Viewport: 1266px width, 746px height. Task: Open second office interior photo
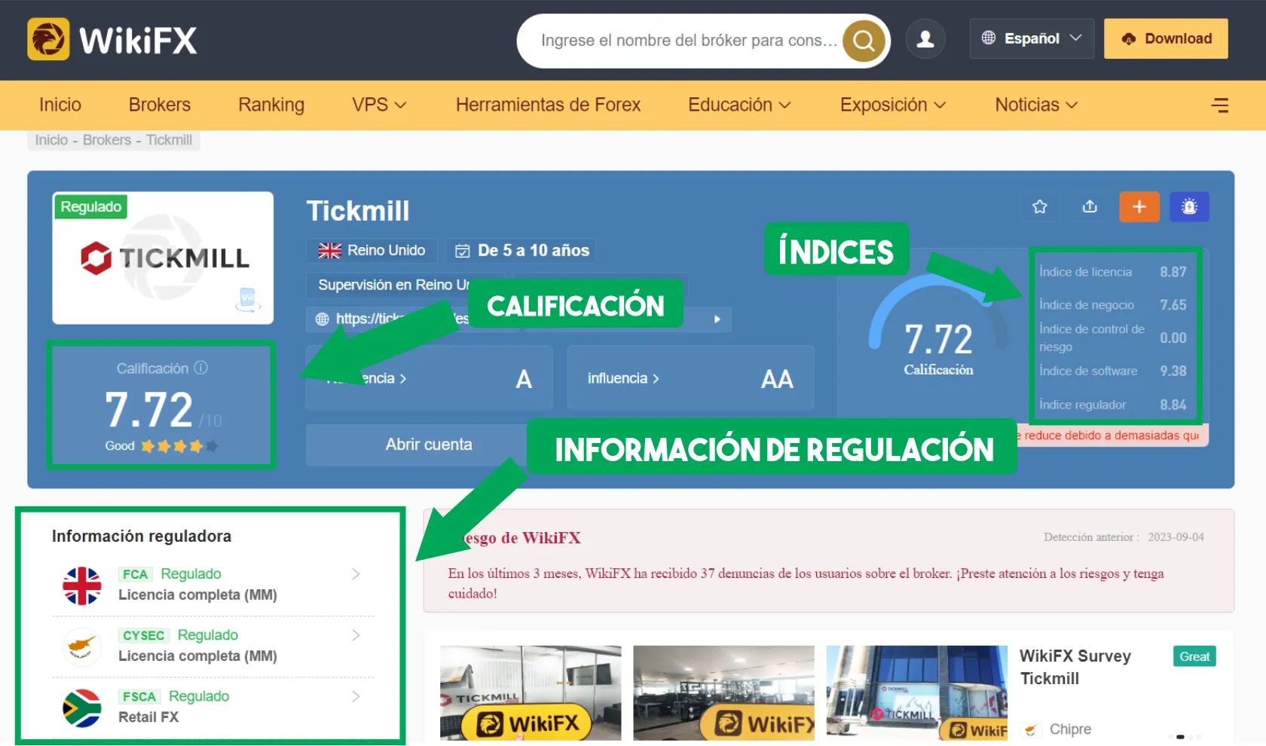tap(723, 693)
